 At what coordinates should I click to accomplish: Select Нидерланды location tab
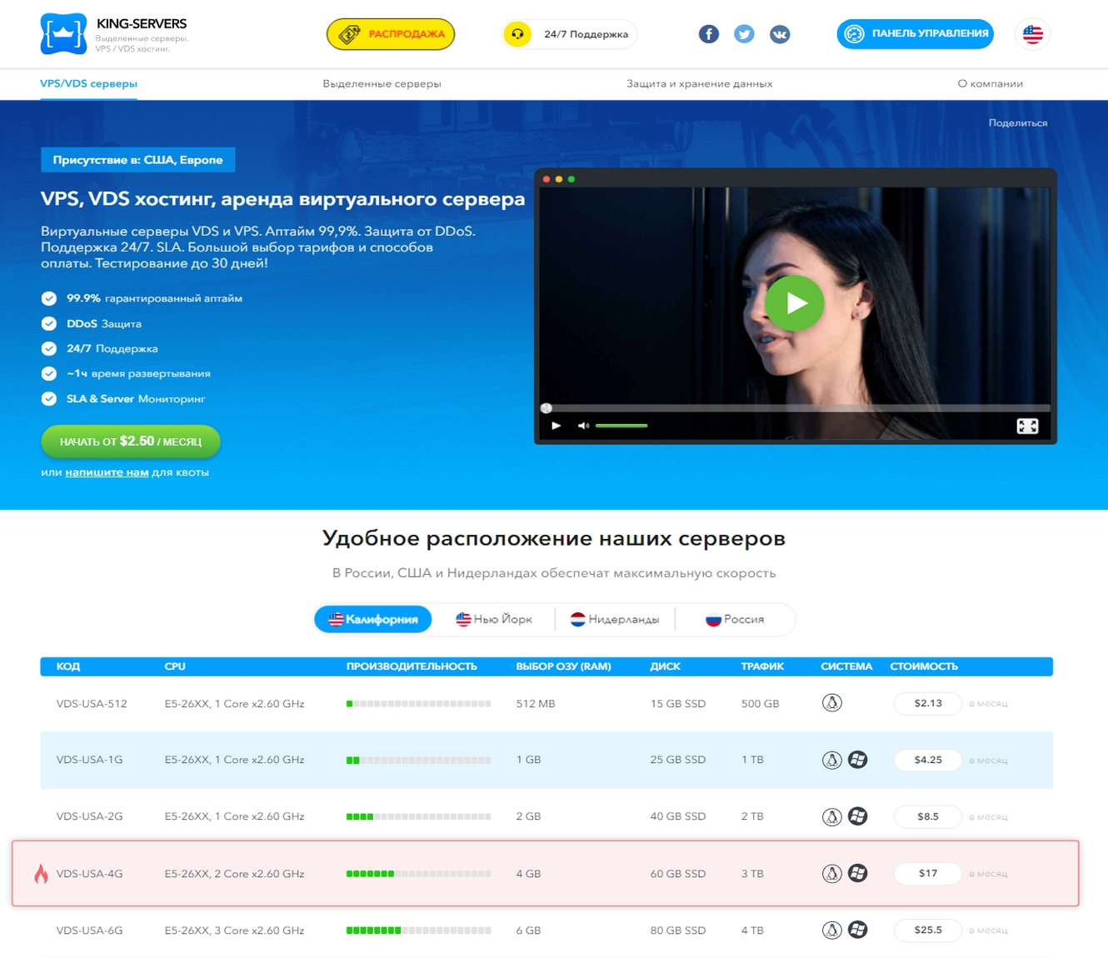(x=615, y=619)
